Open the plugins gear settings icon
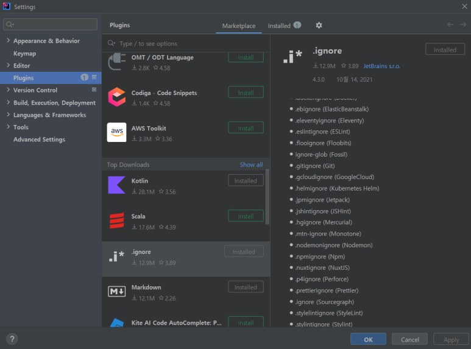This screenshot has height=349, width=471. (x=319, y=26)
